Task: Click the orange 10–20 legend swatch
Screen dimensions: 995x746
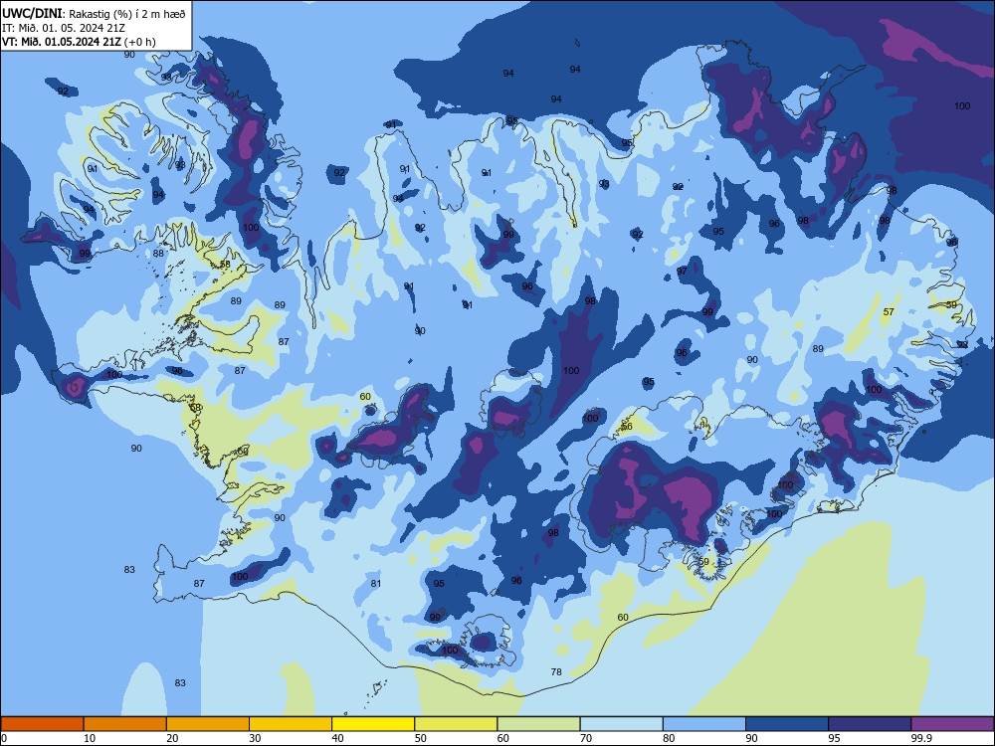Action: tap(125, 724)
